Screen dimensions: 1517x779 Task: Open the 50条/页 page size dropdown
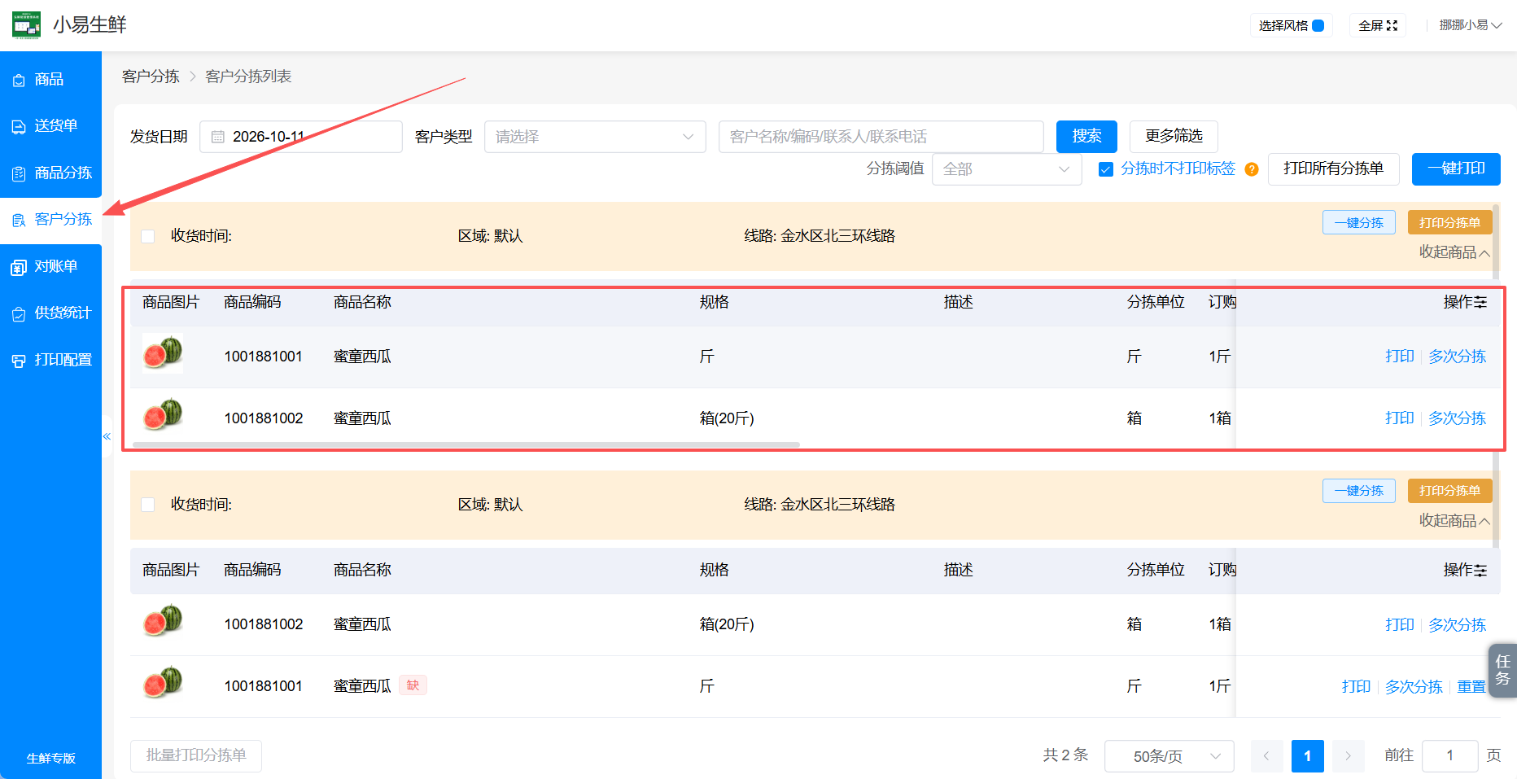[1169, 756]
